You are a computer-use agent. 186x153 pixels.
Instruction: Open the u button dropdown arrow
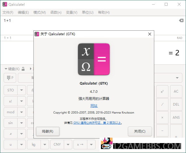[22, 144]
